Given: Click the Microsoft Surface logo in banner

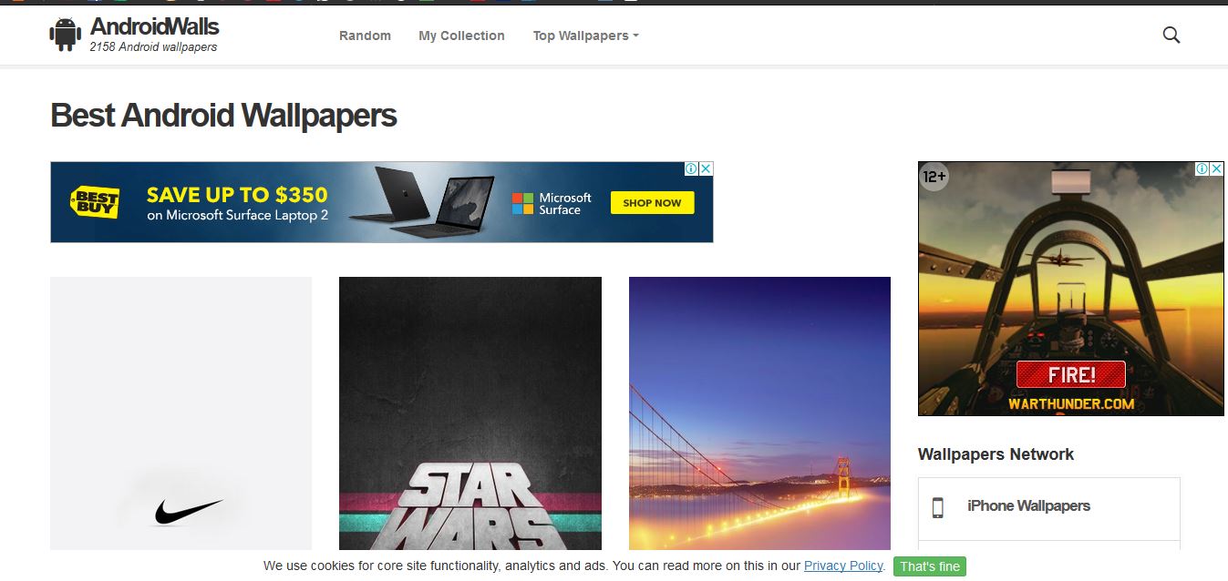Looking at the screenshot, I should pyautogui.click(x=552, y=203).
